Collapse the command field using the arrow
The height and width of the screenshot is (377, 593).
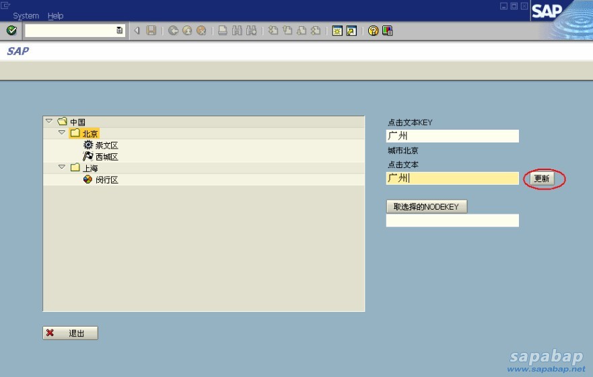137,31
